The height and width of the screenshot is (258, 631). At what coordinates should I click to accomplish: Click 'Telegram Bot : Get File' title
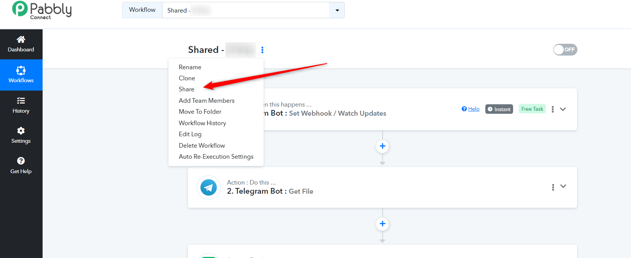(x=270, y=191)
